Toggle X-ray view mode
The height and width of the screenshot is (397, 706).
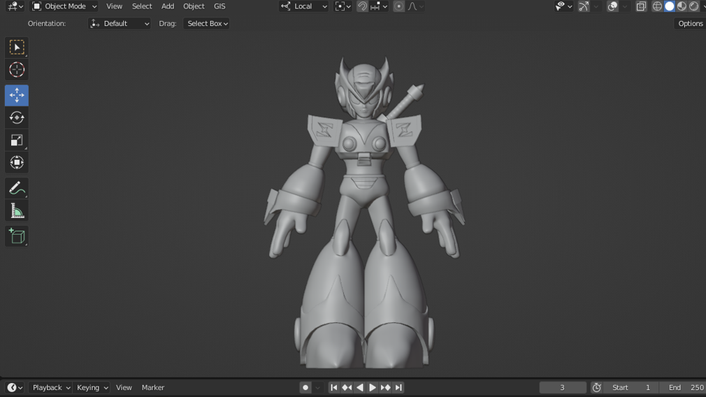pyautogui.click(x=641, y=6)
